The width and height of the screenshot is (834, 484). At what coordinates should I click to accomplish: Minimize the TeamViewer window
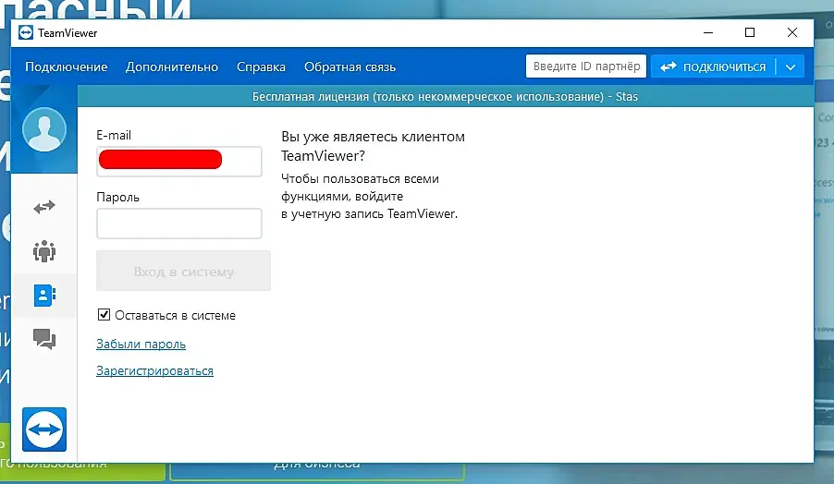coord(708,33)
